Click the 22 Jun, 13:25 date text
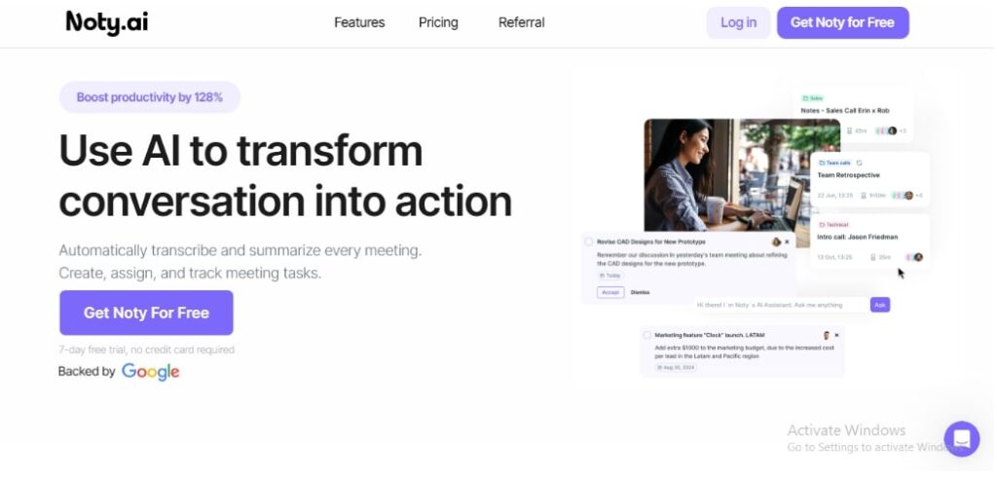 click(834, 196)
